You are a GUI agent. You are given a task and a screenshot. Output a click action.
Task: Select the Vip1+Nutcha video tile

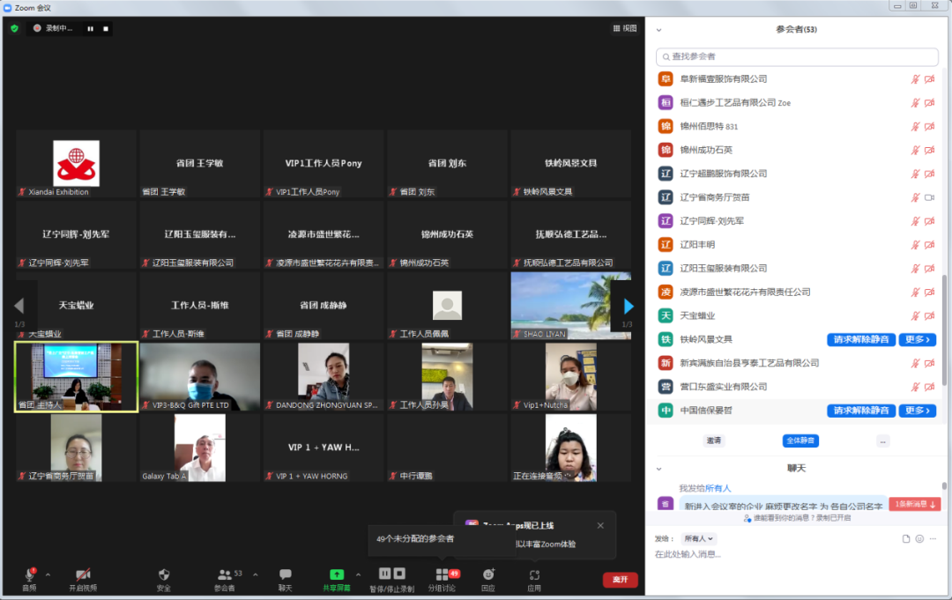click(x=570, y=377)
